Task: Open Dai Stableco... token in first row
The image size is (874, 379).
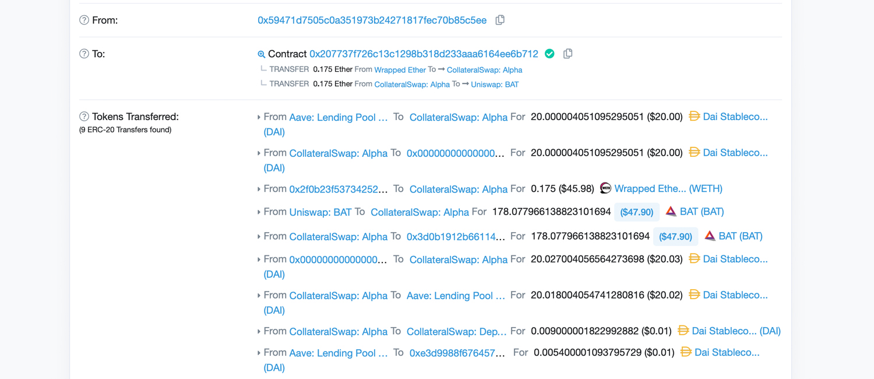Action: pyautogui.click(x=735, y=117)
